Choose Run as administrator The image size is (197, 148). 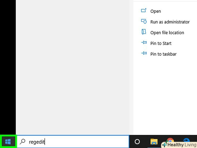pyautogui.click(x=170, y=22)
